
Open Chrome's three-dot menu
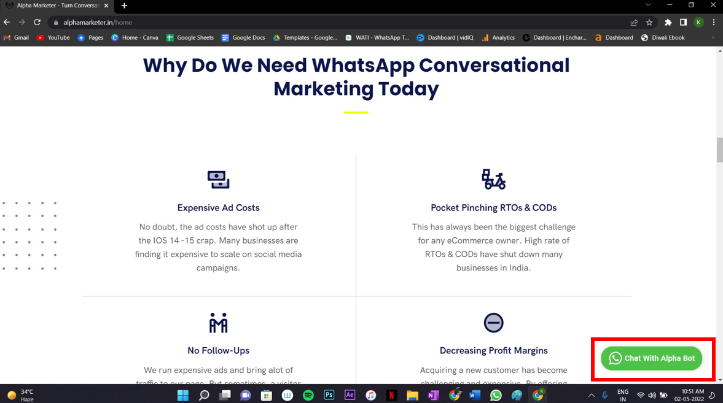click(x=713, y=22)
